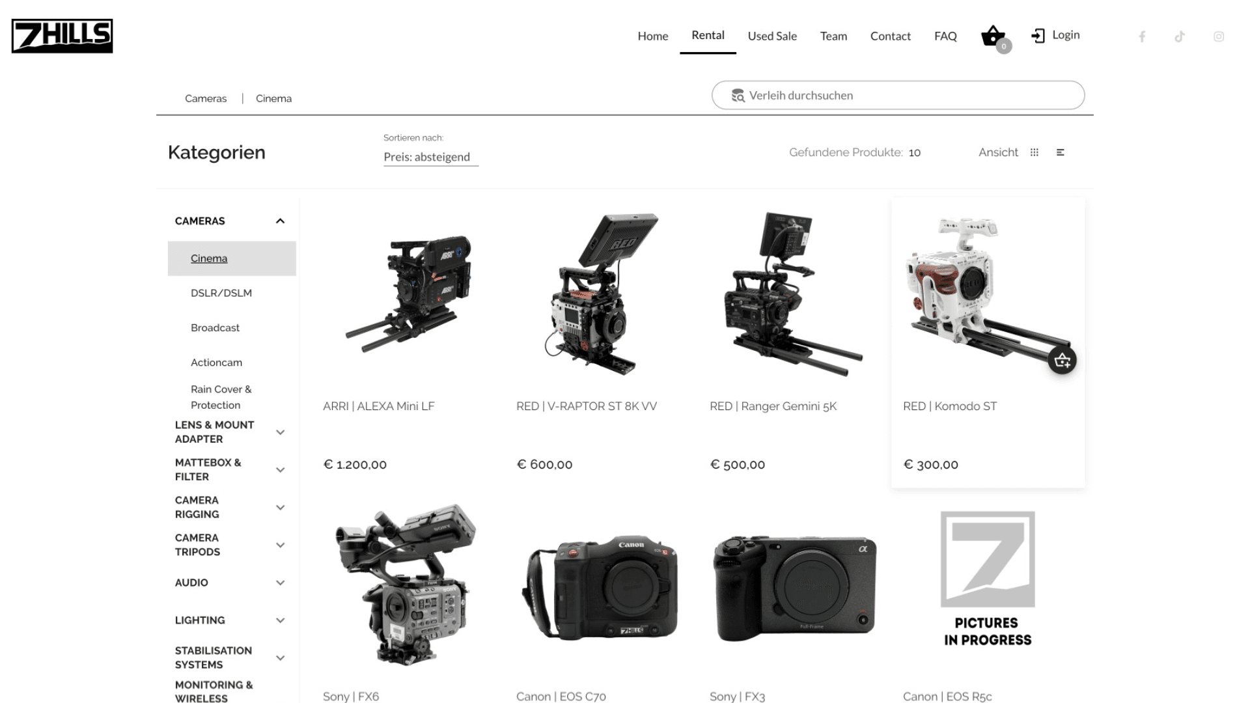Select the DSLR/DSLM subcategory

coord(221,293)
